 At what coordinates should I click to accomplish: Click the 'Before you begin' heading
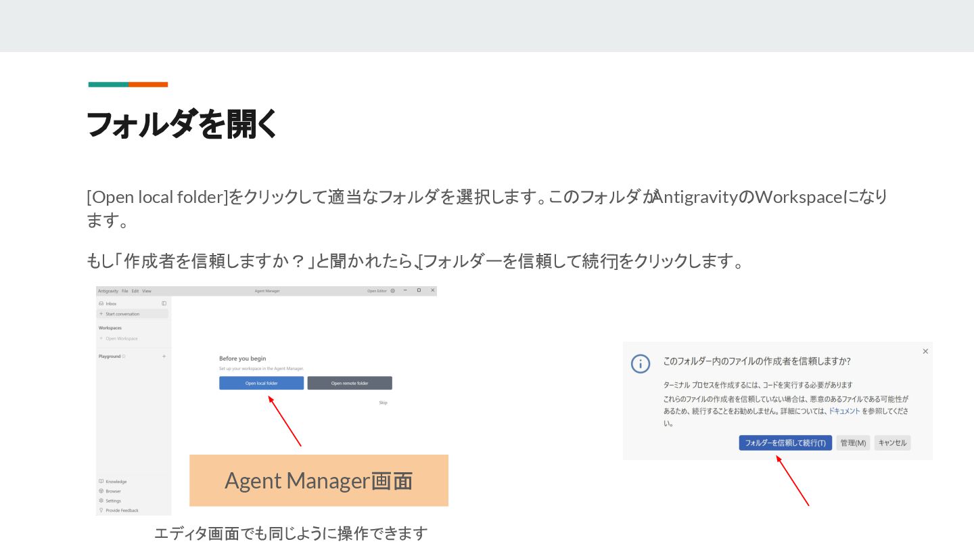pyautogui.click(x=242, y=359)
